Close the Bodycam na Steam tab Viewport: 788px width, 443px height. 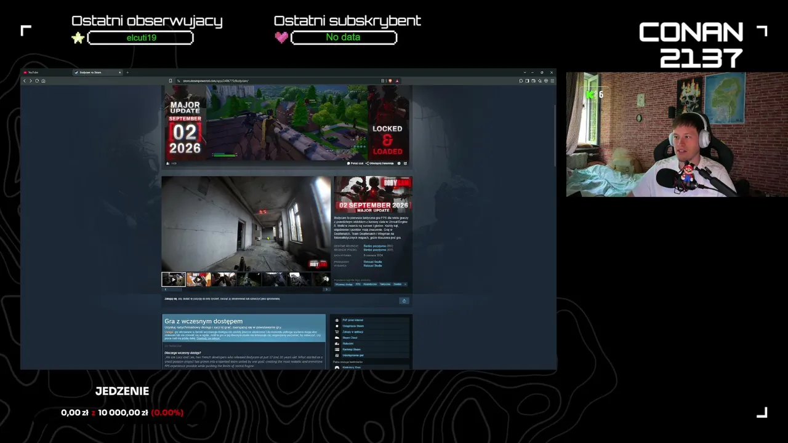pyautogui.click(x=119, y=73)
